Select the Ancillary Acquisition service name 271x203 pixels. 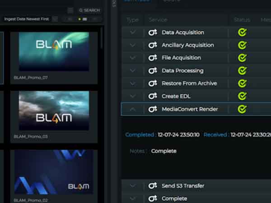[x=188, y=45]
